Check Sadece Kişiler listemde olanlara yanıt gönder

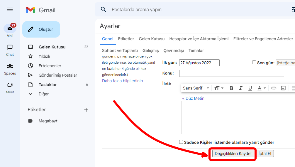181,142
